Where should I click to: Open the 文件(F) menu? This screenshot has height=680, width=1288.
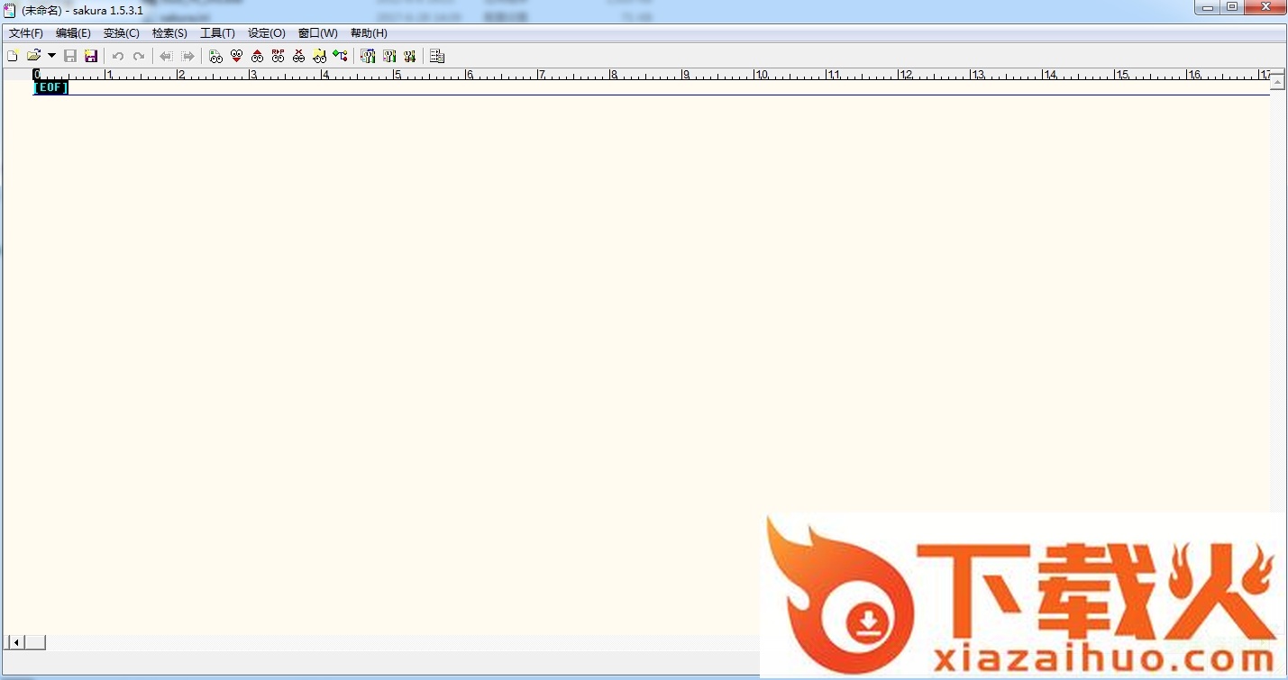[x=26, y=33]
